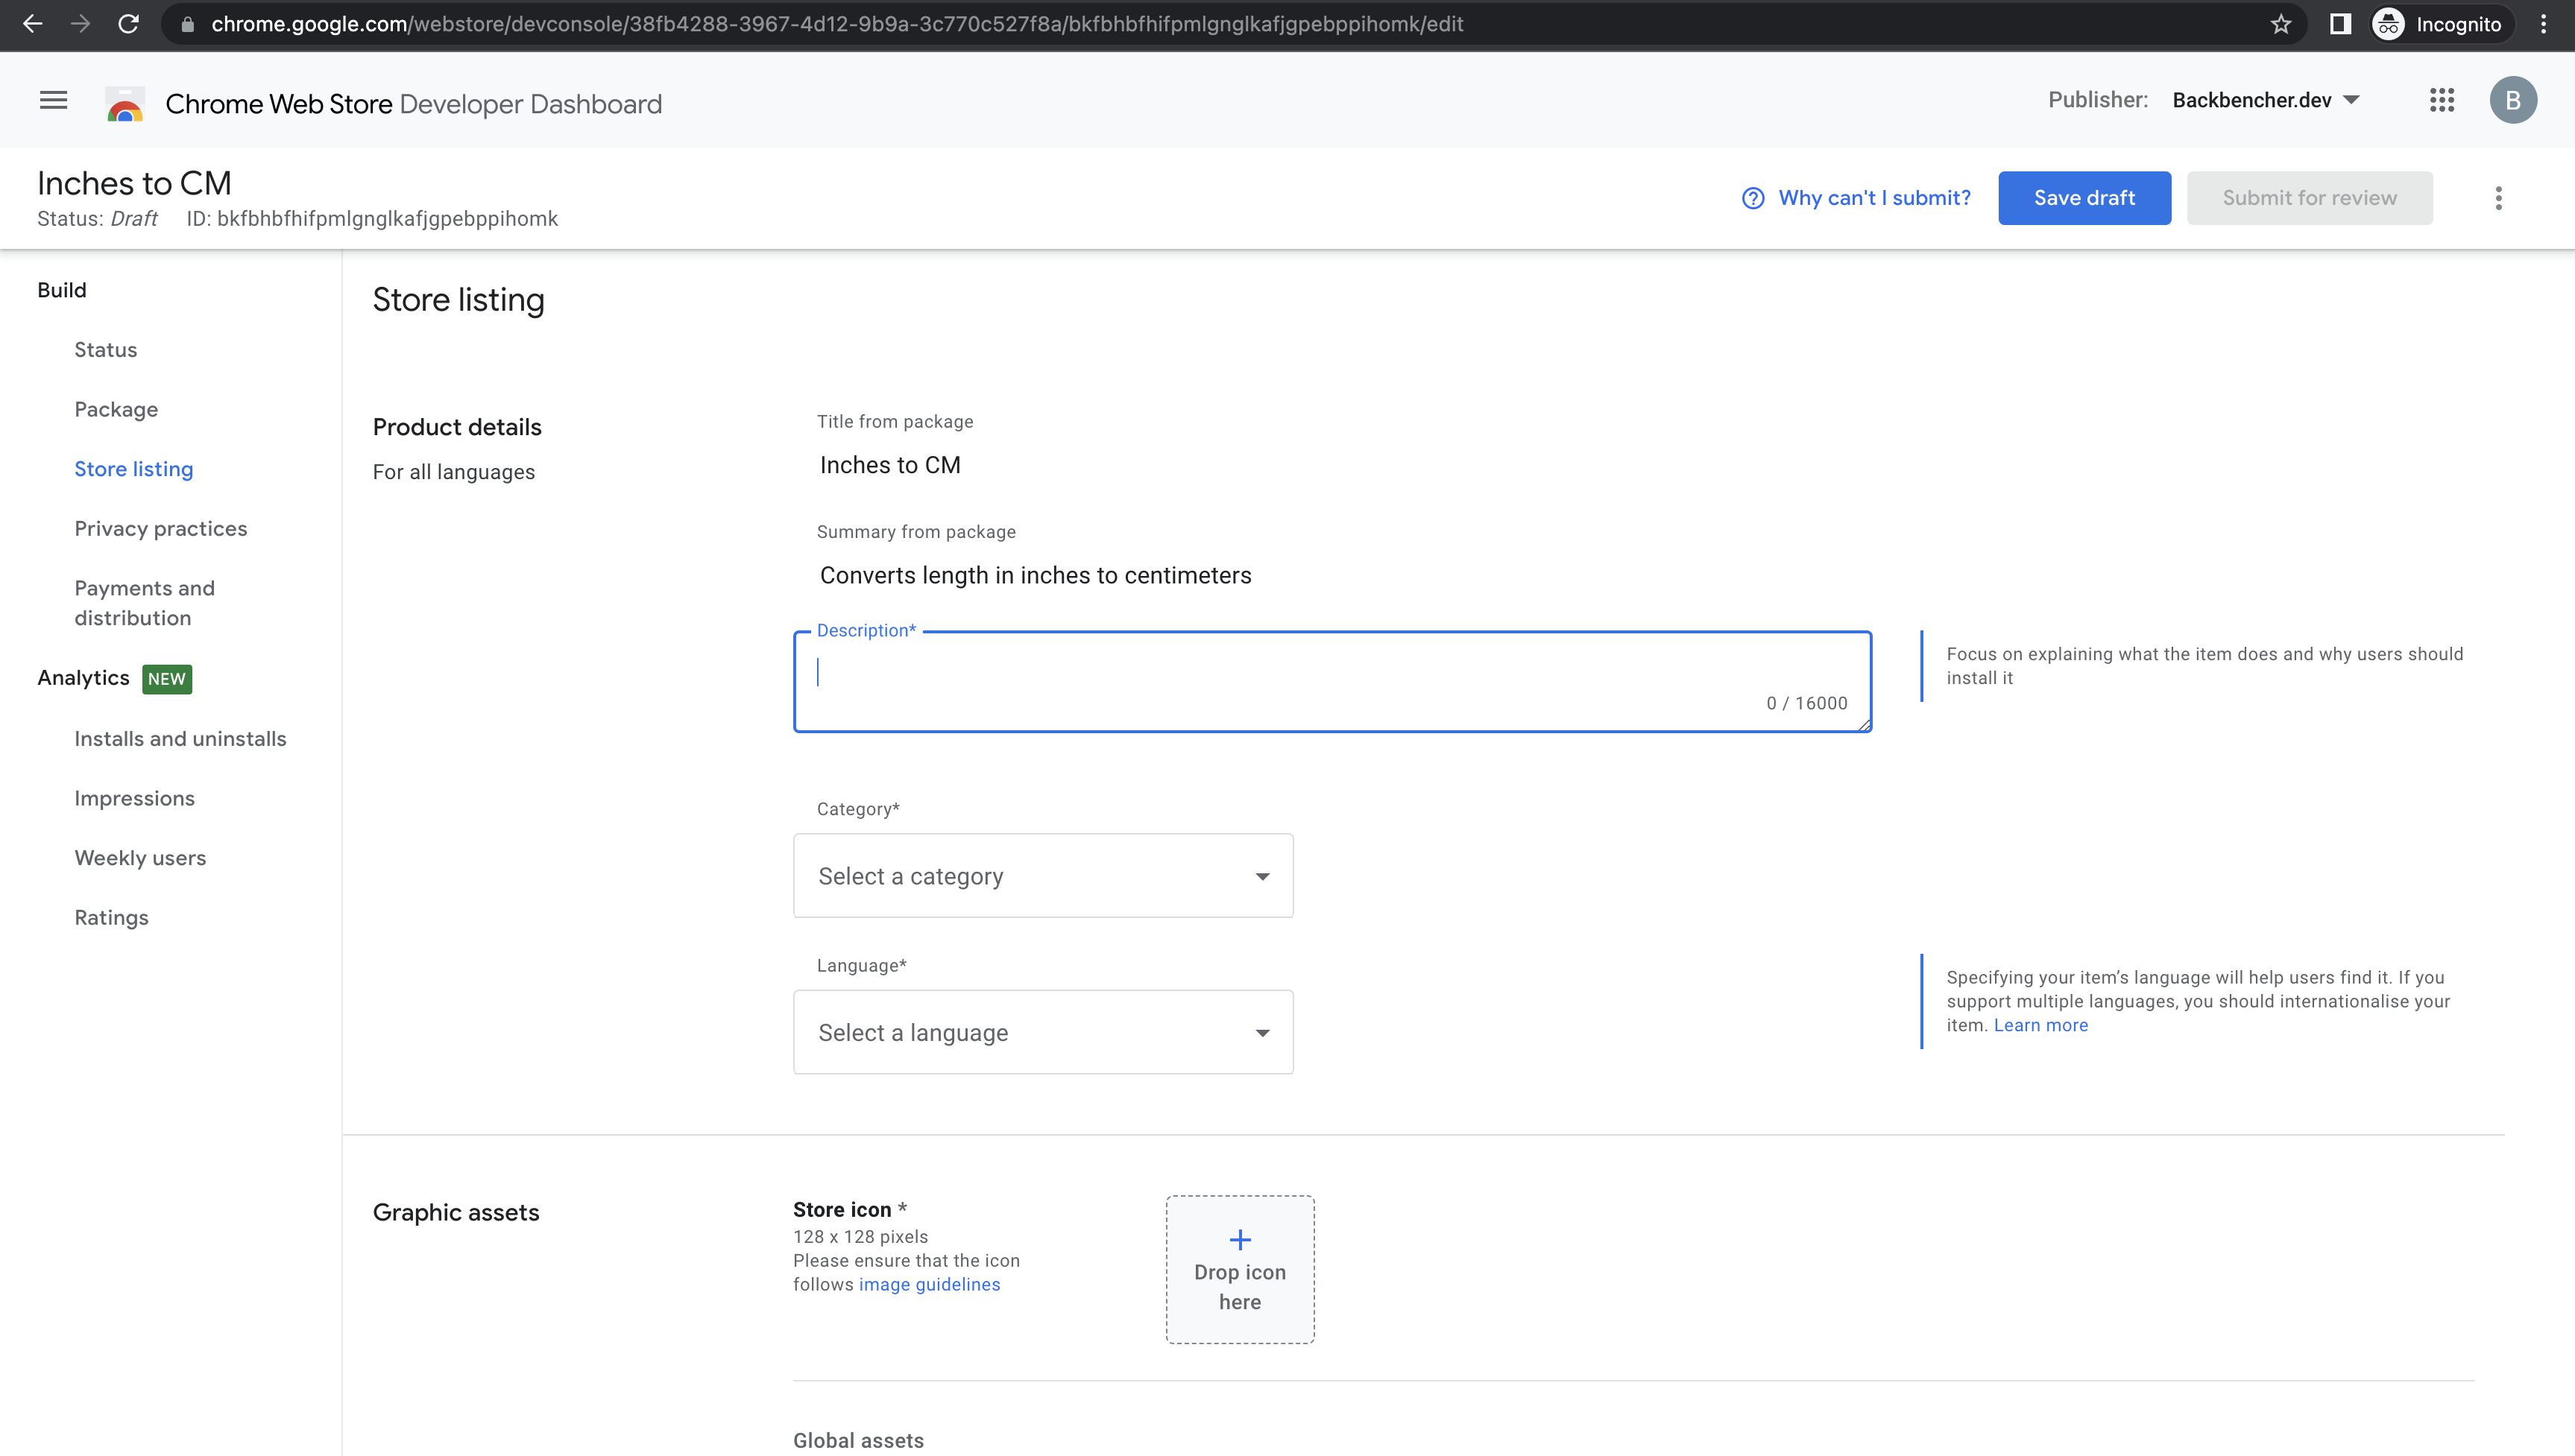Open the overflow menu next to Submit for review
The height and width of the screenshot is (1456, 2575).
(x=2498, y=198)
